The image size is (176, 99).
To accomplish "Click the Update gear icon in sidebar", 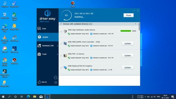I will (x=39, y=37).
